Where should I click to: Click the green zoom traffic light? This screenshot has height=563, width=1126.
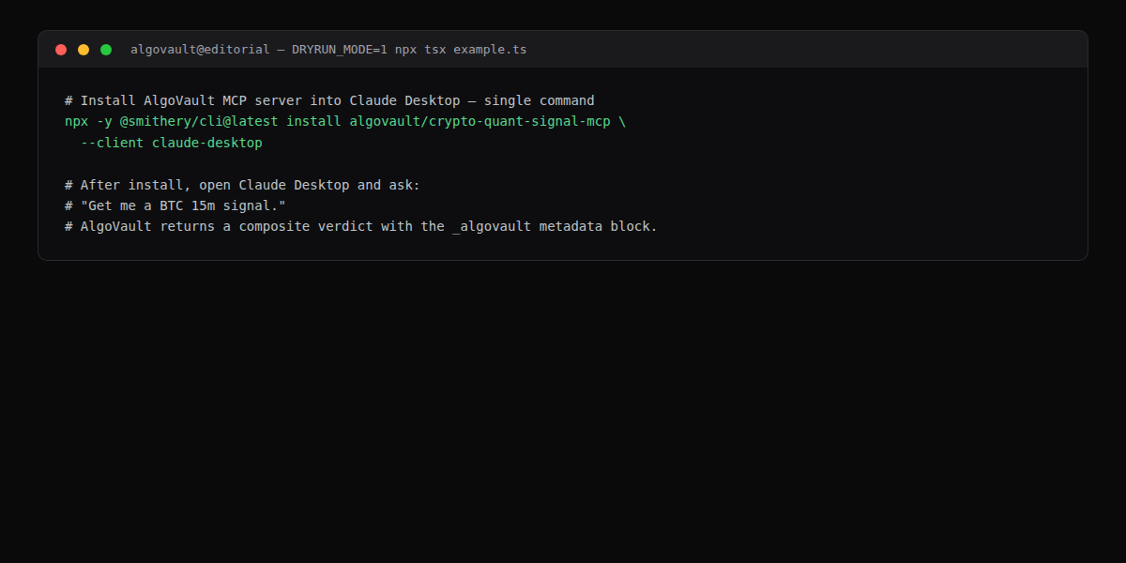[106, 49]
